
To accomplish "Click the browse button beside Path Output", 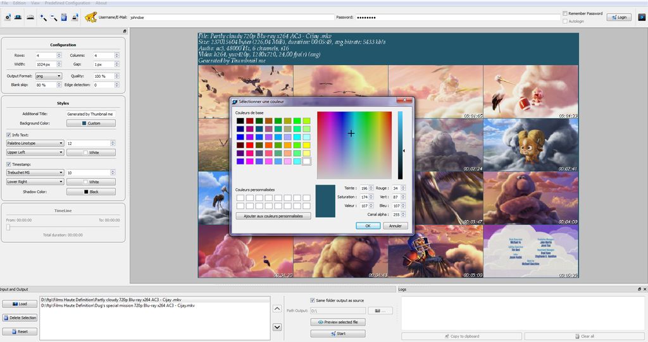I will tap(380, 310).
